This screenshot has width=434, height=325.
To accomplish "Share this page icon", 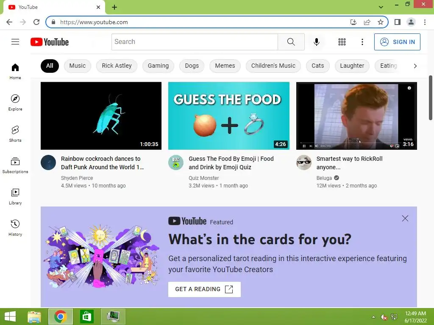I will tap(367, 22).
